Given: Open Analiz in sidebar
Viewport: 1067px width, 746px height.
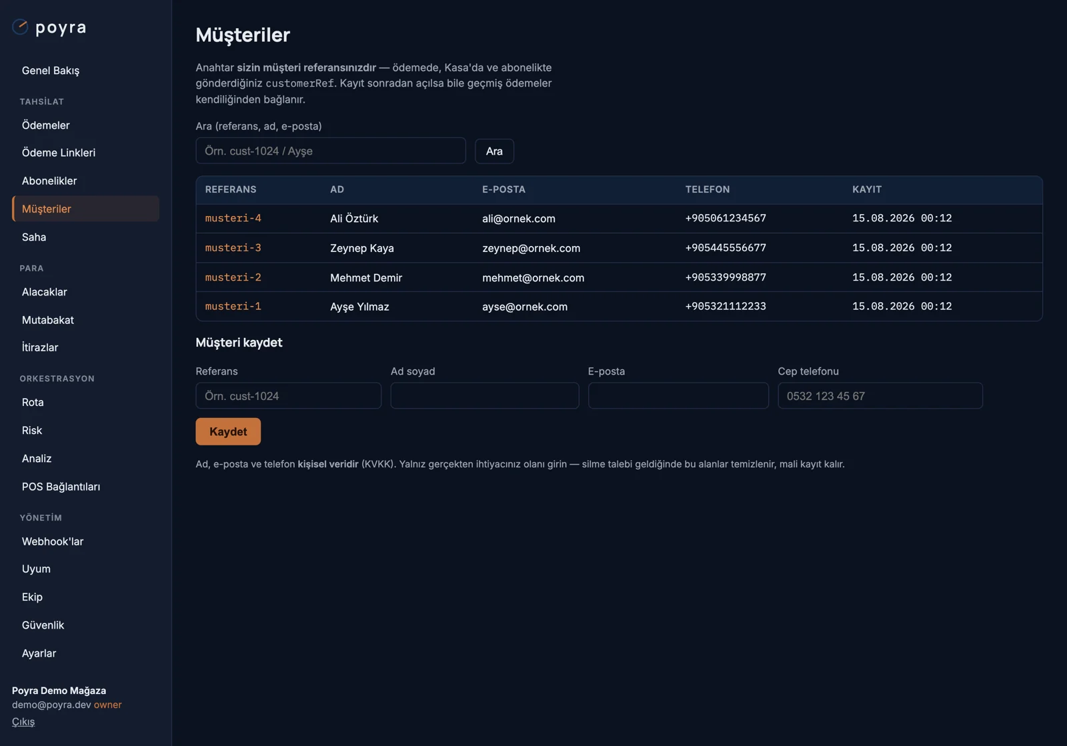Looking at the screenshot, I should pos(37,459).
